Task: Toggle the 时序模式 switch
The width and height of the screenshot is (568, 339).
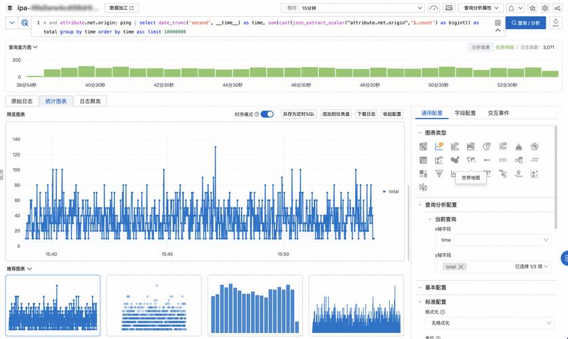Action: (x=267, y=115)
